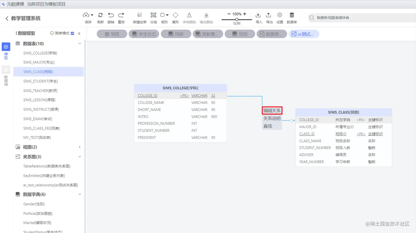Select SIMS_MAJOR[专业] in table list

(x=39, y=62)
